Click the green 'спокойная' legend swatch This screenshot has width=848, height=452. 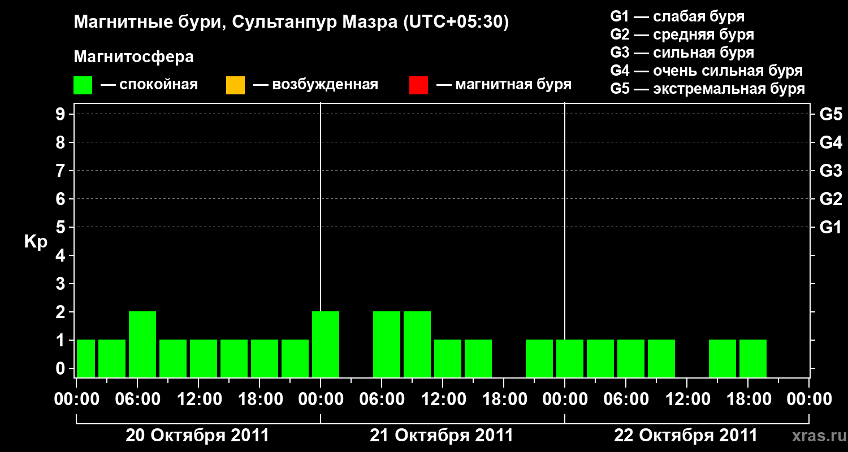83,85
